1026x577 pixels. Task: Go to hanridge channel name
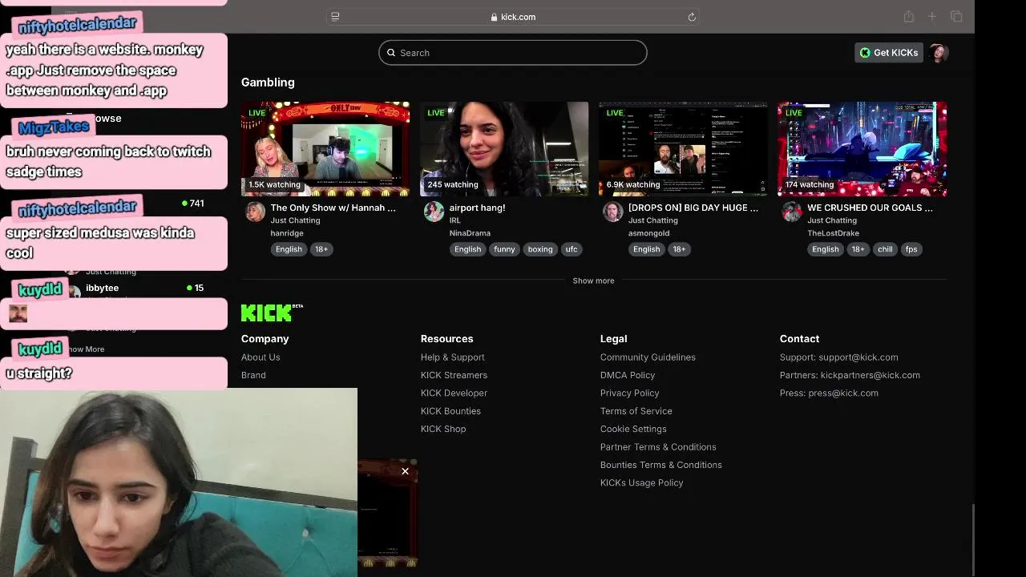287,233
